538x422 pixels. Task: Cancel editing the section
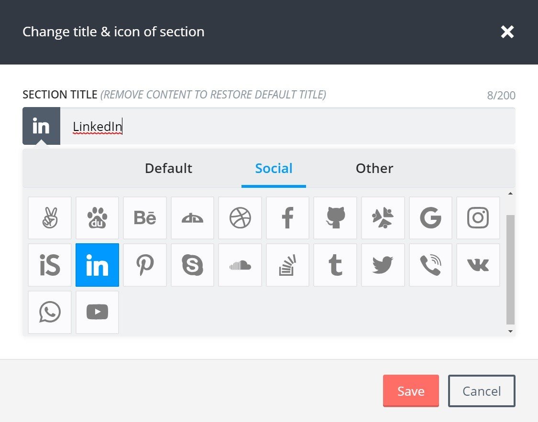click(x=481, y=390)
